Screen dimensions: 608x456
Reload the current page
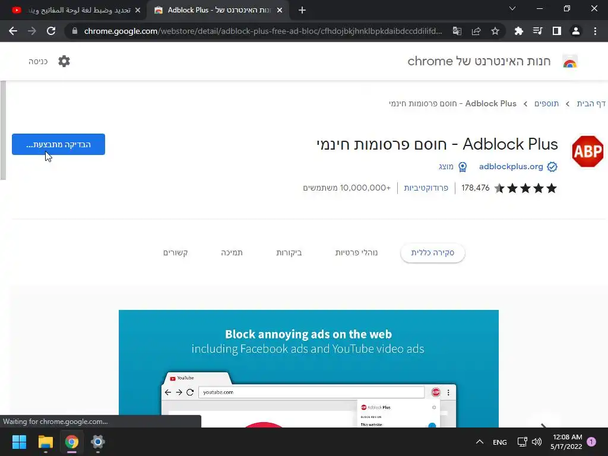click(51, 31)
